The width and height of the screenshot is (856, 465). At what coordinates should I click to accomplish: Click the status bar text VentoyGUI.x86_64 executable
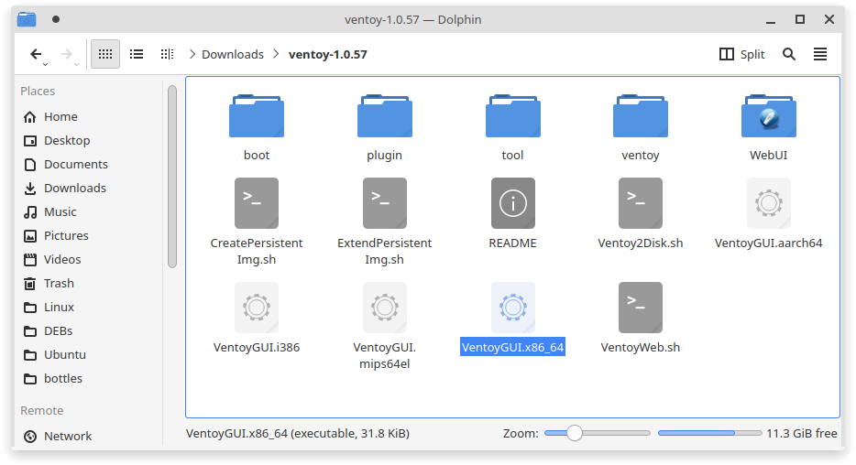[298, 433]
